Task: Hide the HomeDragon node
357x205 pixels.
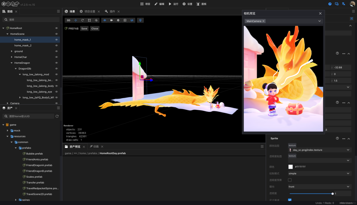Action: (57, 63)
